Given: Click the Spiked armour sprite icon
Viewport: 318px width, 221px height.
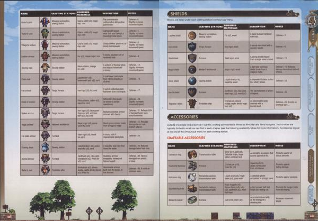Looking at the screenshot, I should pyautogui.click(x=45, y=113).
